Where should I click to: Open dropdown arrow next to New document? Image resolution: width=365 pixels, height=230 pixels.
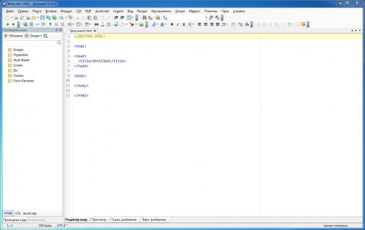point(12,18)
